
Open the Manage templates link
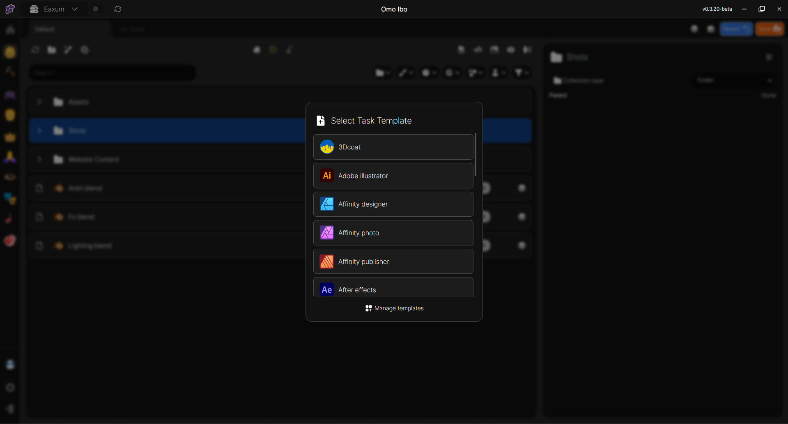(394, 308)
